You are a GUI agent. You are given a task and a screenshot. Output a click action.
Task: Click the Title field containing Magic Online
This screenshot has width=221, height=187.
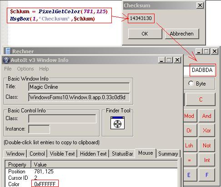point(79,87)
